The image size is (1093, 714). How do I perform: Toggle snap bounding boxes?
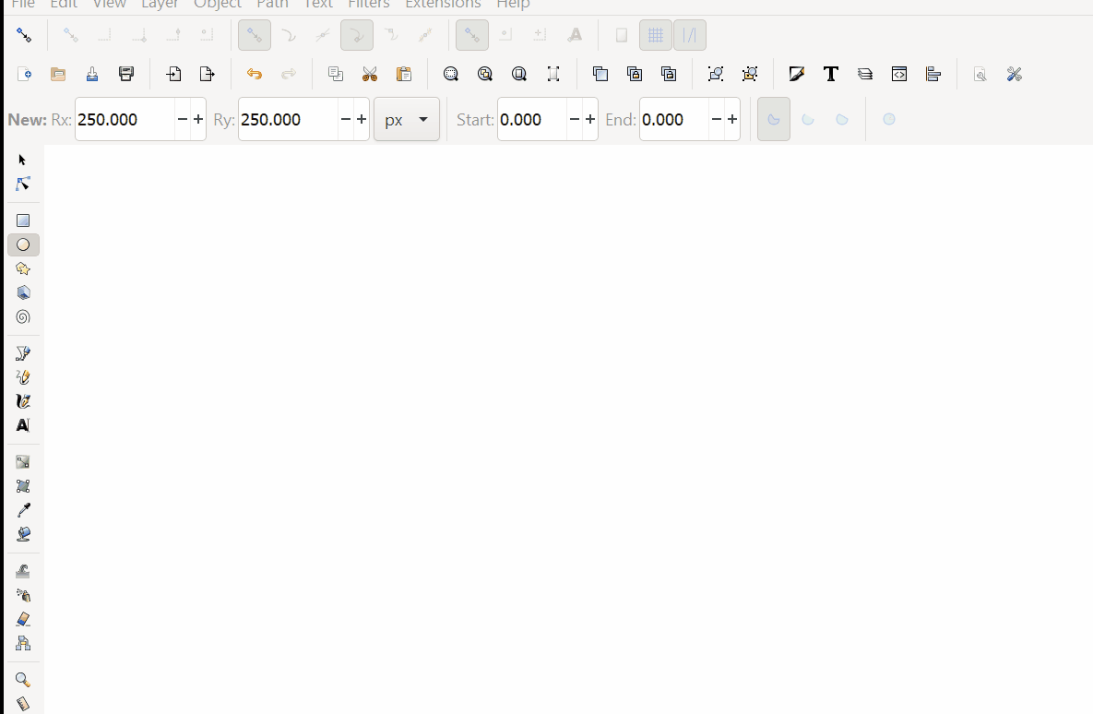[x=70, y=35]
